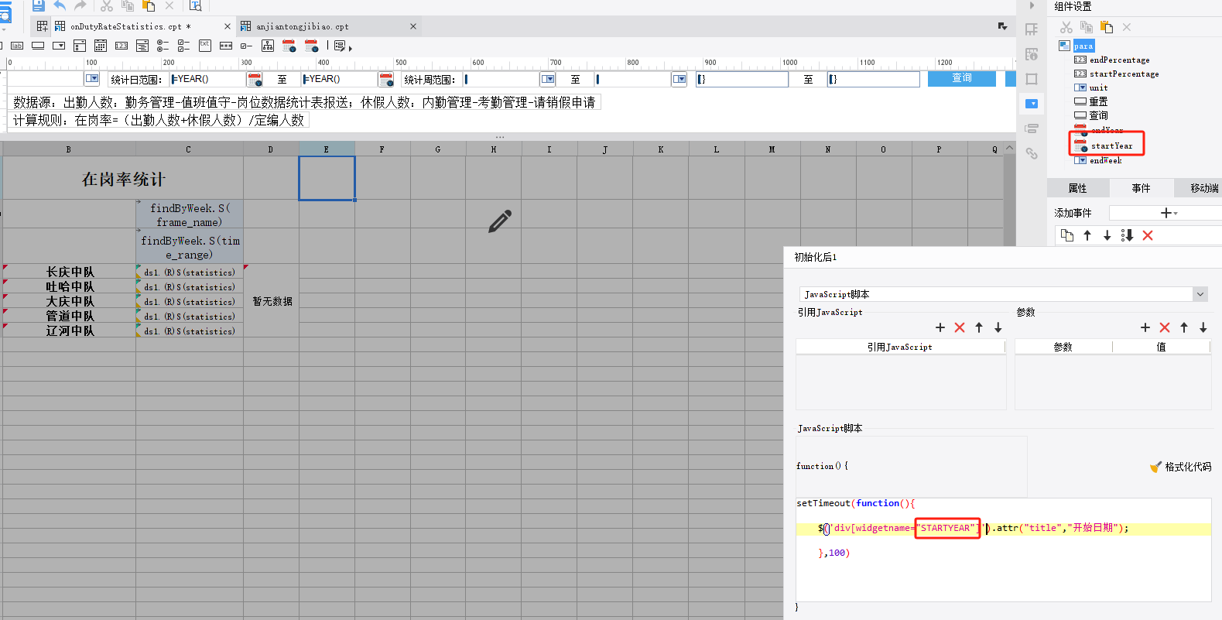Move the selected event up with arrow icon
The image size is (1222, 620).
click(x=1087, y=235)
